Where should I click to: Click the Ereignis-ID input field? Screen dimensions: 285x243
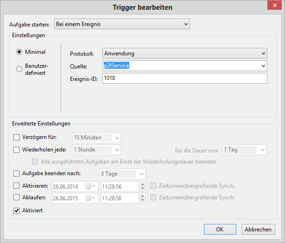(x=185, y=79)
